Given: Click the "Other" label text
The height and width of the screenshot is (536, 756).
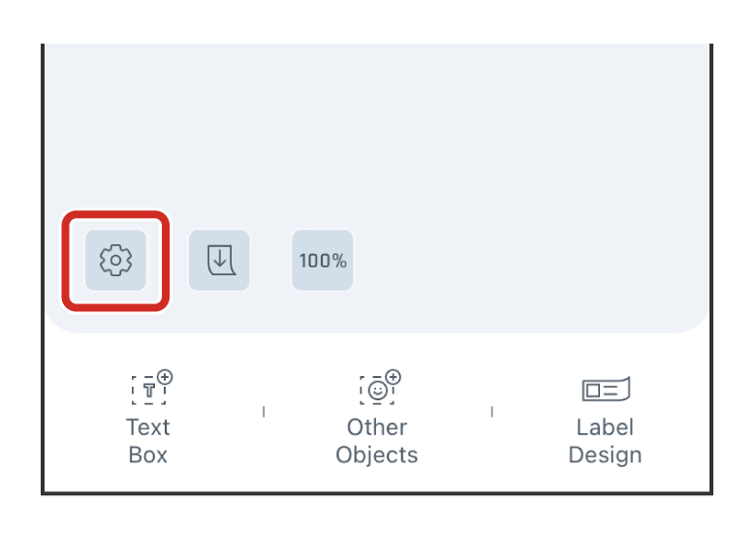Looking at the screenshot, I should coord(377,427).
